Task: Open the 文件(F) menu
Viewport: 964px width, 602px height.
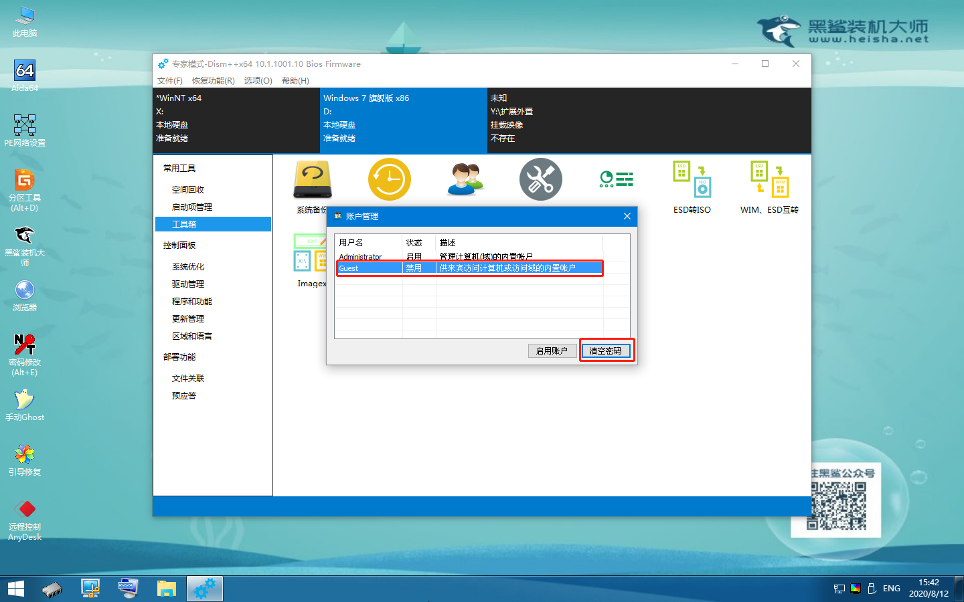Action: coord(170,81)
